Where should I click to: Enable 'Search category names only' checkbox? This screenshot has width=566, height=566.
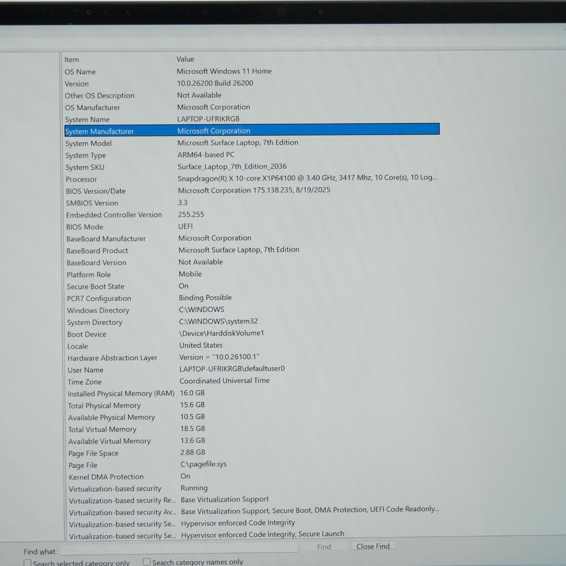point(147,561)
